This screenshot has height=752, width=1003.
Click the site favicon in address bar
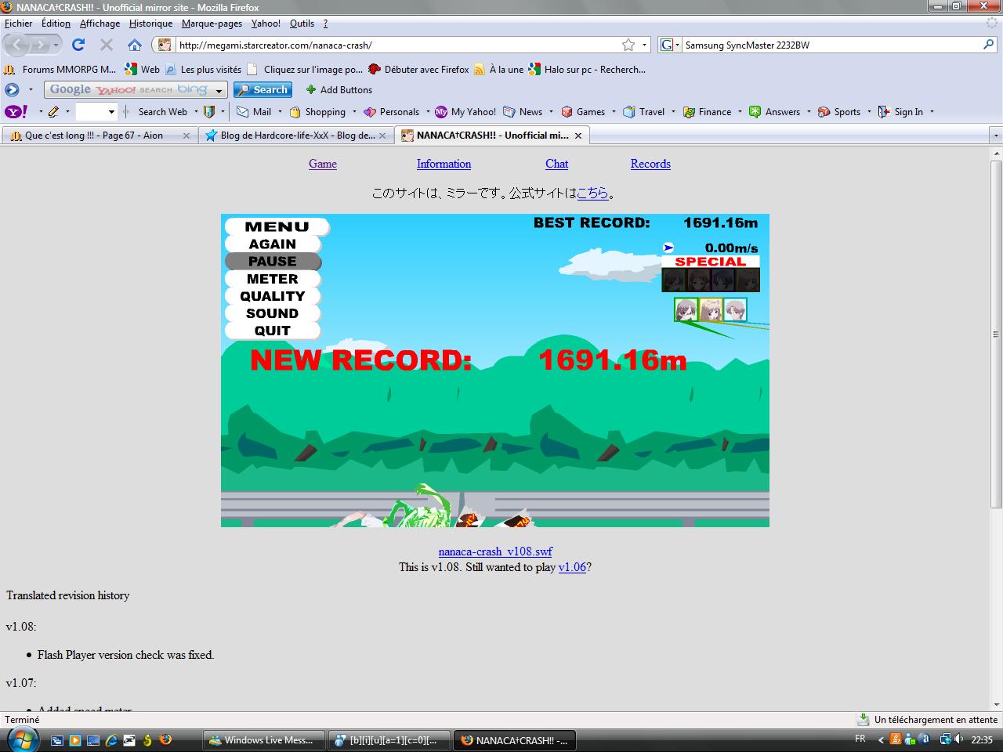pyautogui.click(x=165, y=45)
